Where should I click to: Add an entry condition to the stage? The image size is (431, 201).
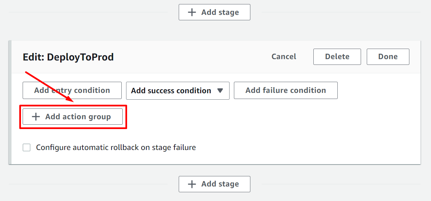point(72,91)
